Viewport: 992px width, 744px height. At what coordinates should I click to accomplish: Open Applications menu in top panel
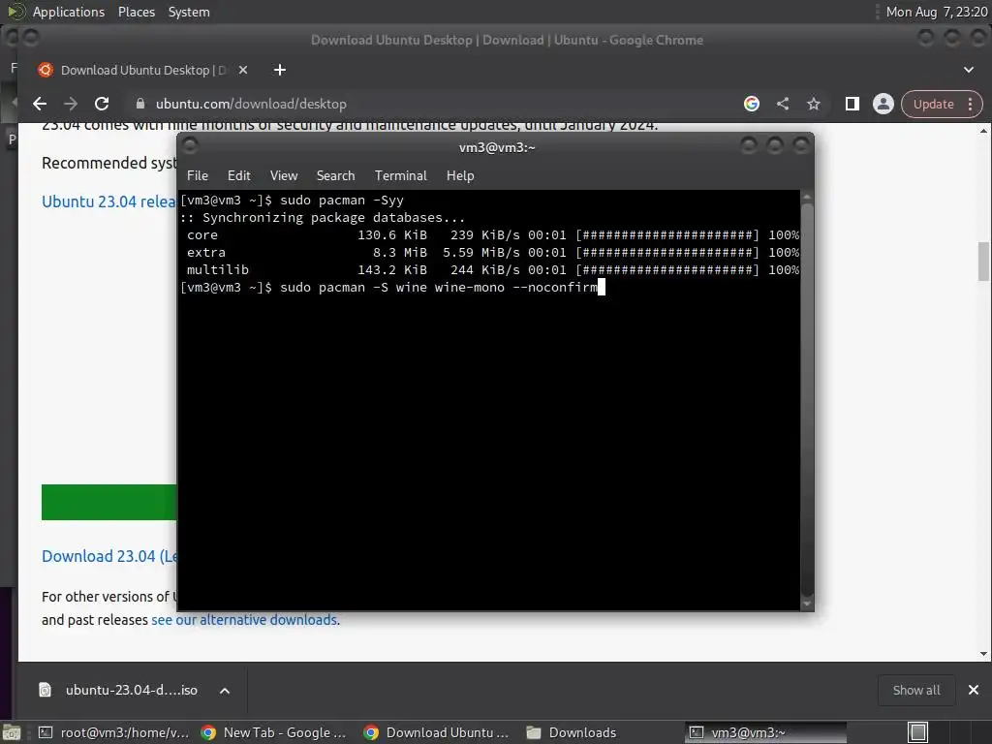coord(69,12)
